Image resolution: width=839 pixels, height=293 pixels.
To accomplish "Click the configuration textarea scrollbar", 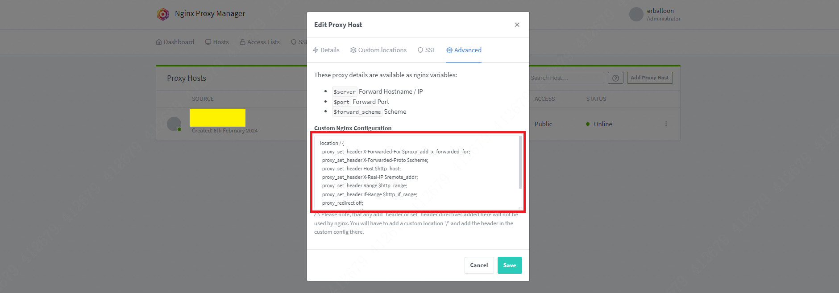I will coord(520,163).
